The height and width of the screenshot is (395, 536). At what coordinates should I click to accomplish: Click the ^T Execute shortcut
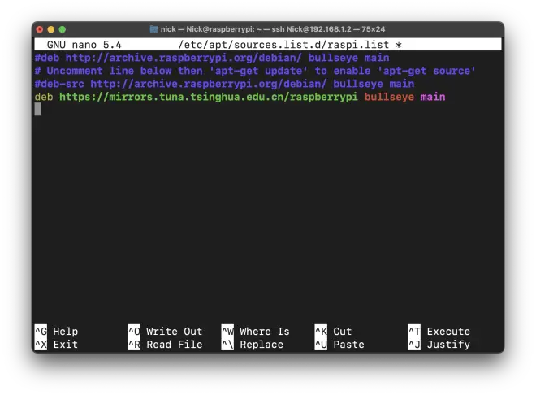pyautogui.click(x=439, y=331)
